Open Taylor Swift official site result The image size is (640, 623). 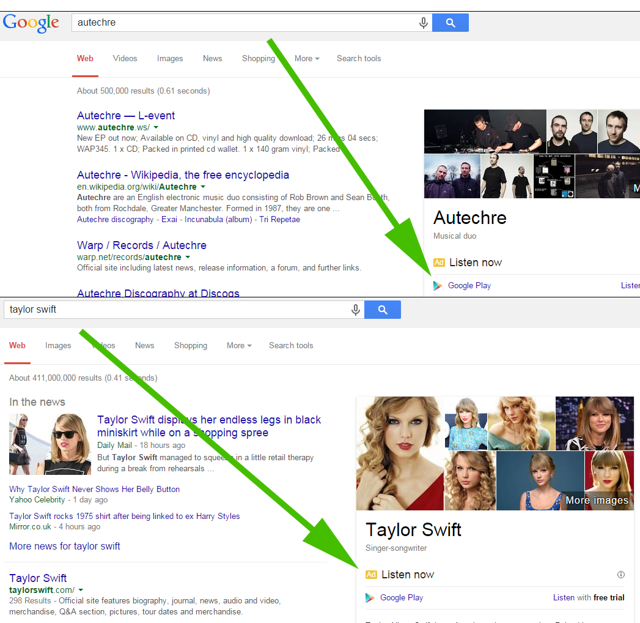click(37, 578)
